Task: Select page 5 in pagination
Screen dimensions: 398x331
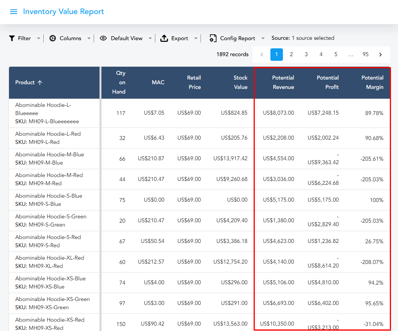Action: [336, 55]
